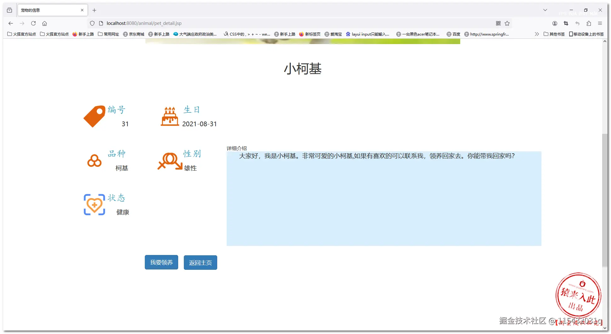Open the application hamburger menu
Image resolution: width=611 pixels, height=334 pixels.
[600, 23]
